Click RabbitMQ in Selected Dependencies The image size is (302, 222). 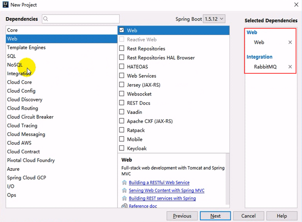coord(265,67)
